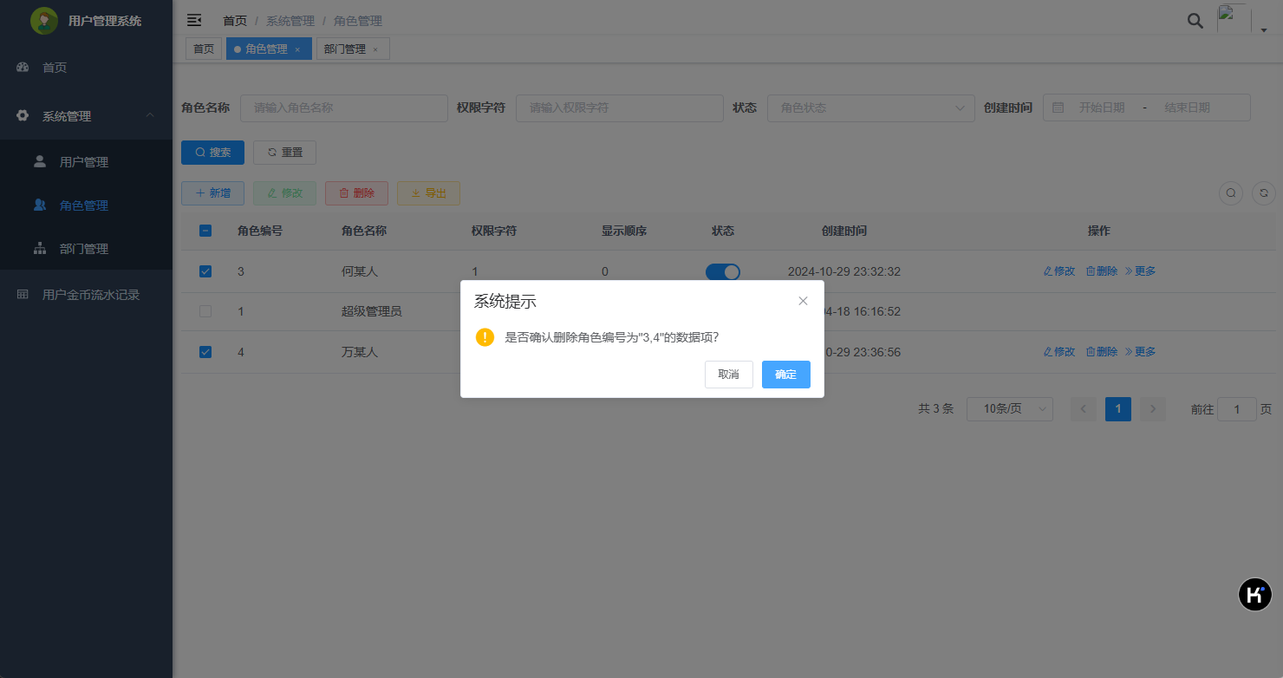Click the role name cell 何某人
This screenshot has height=678, width=1283.
(360, 271)
